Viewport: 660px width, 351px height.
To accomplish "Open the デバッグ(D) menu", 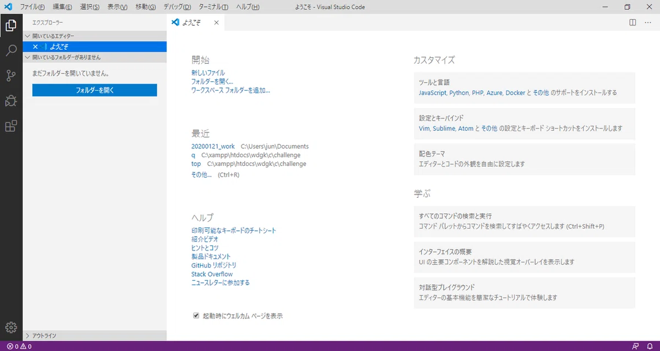I will [177, 7].
